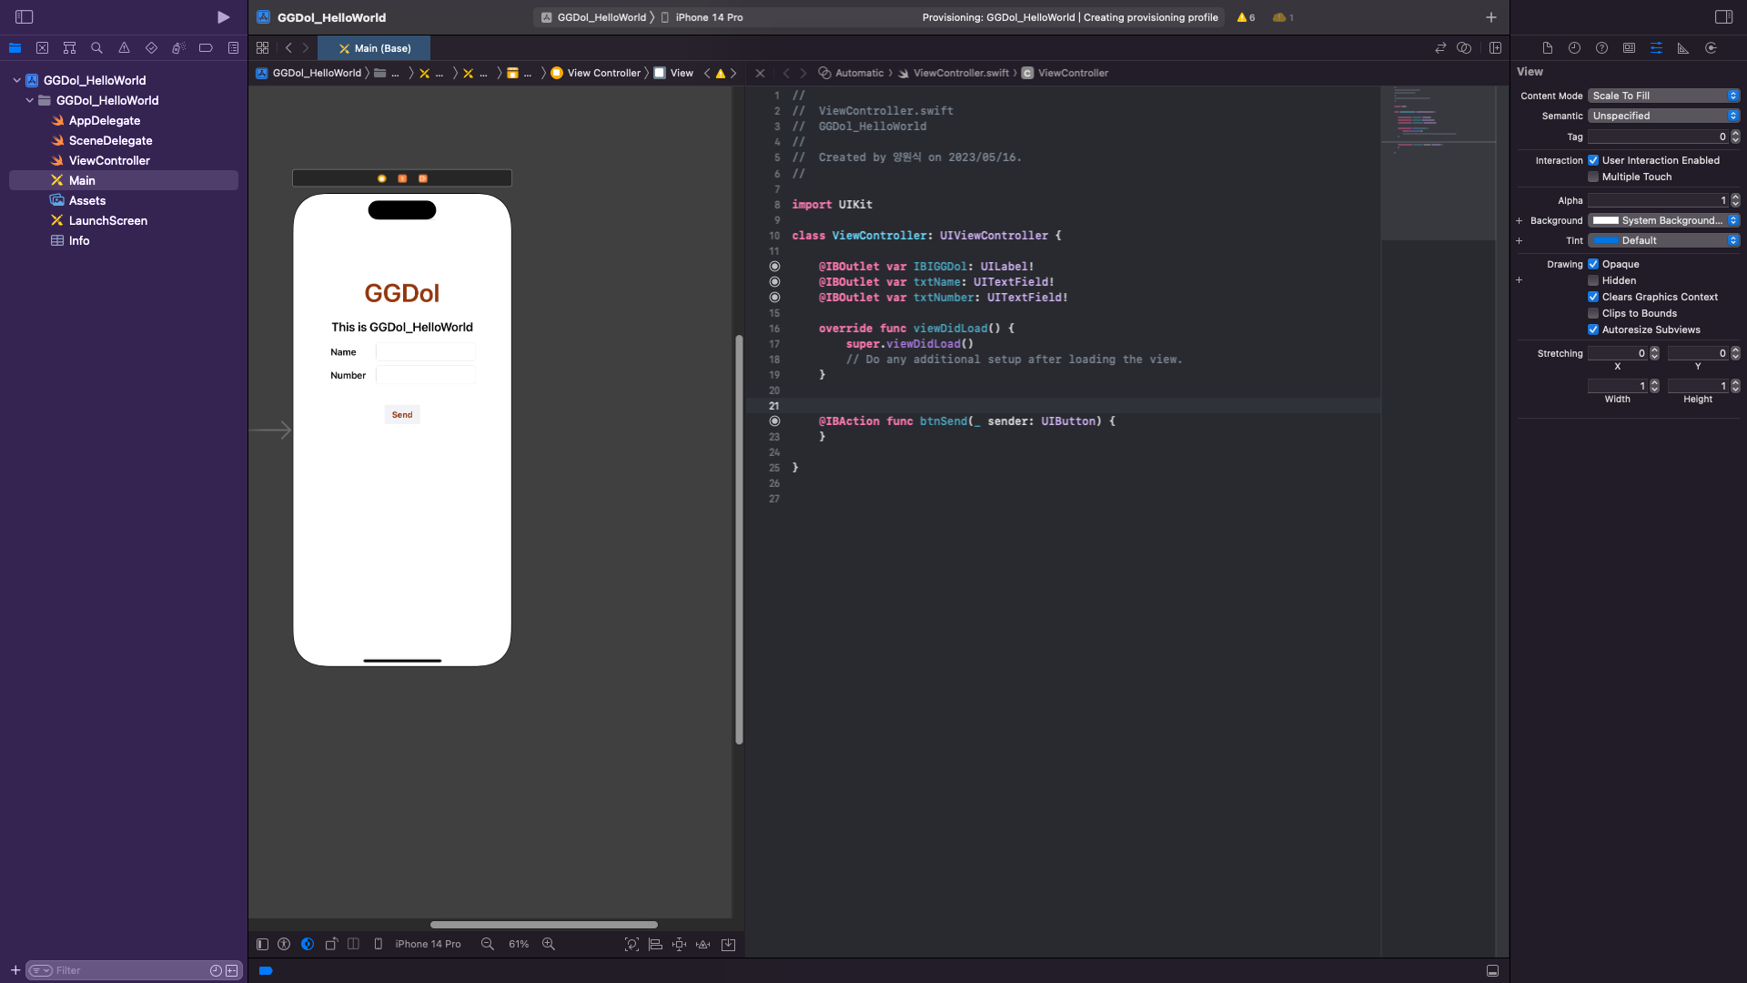Toggle Clips to Bounds checkbox
Viewport: 1747px width, 983px height.
[x=1593, y=313]
